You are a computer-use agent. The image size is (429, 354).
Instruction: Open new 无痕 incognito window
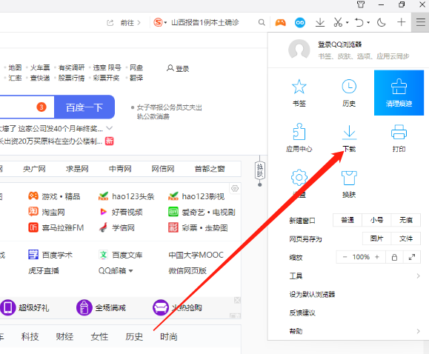pyautogui.click(x=406, y=220)
